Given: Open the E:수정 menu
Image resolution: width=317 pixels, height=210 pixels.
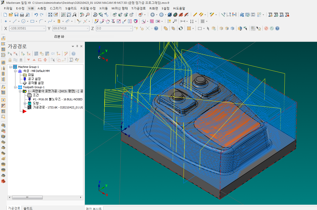Looking at the screenshot, I should [x=20, y=8].
